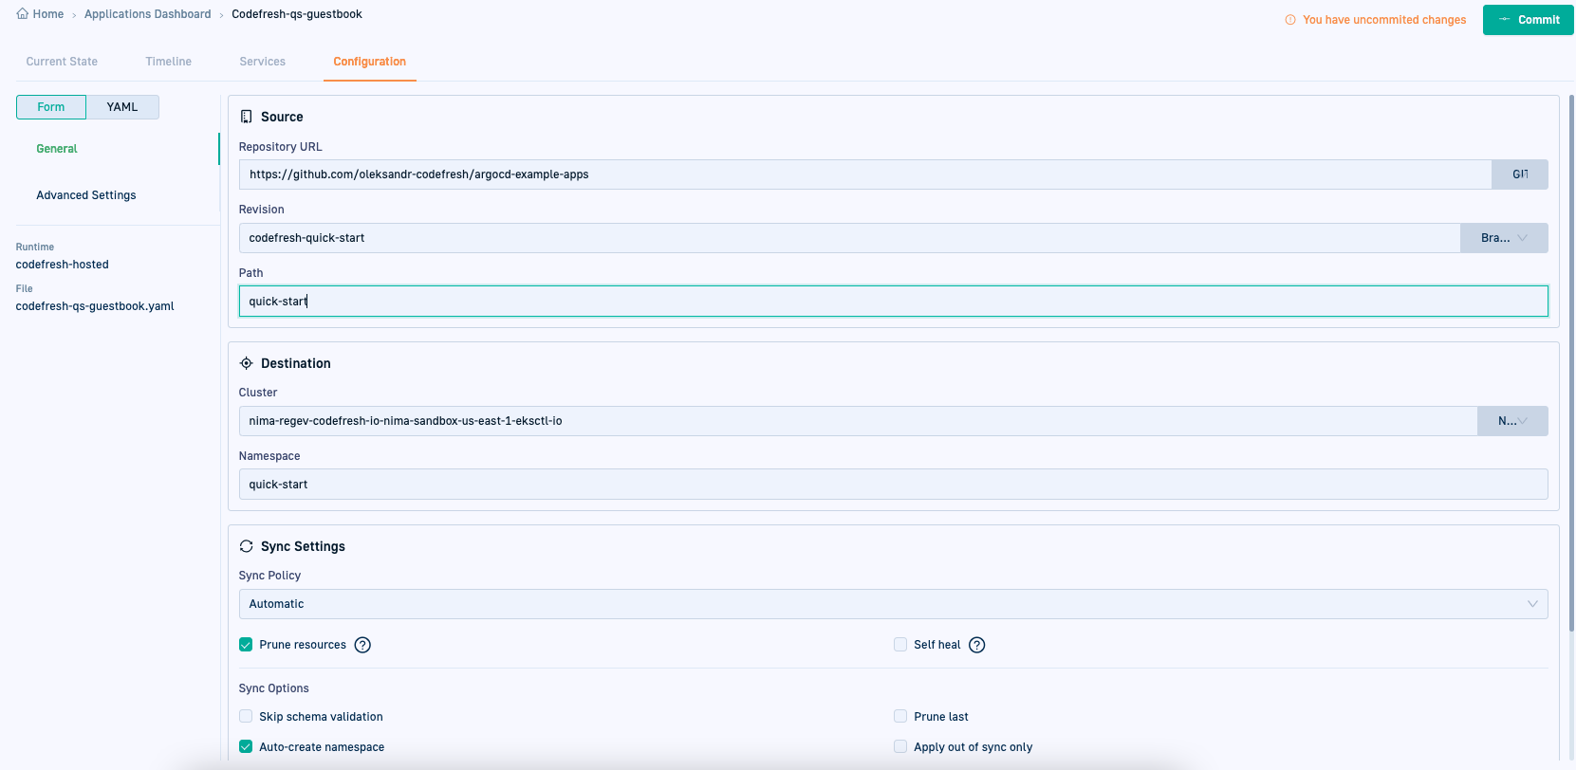The image size is (1576, 770).
Task: Click the Home icon in breadcrumb
Action: coord(22,14)
